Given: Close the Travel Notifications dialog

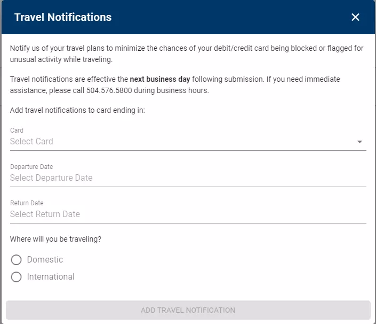Looking at the screenshot, I should pos(356,17).
